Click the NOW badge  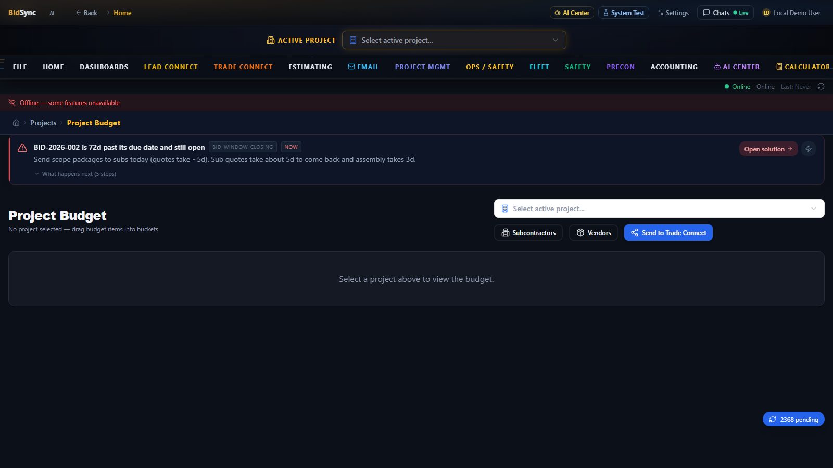click(x=291, y=147)
